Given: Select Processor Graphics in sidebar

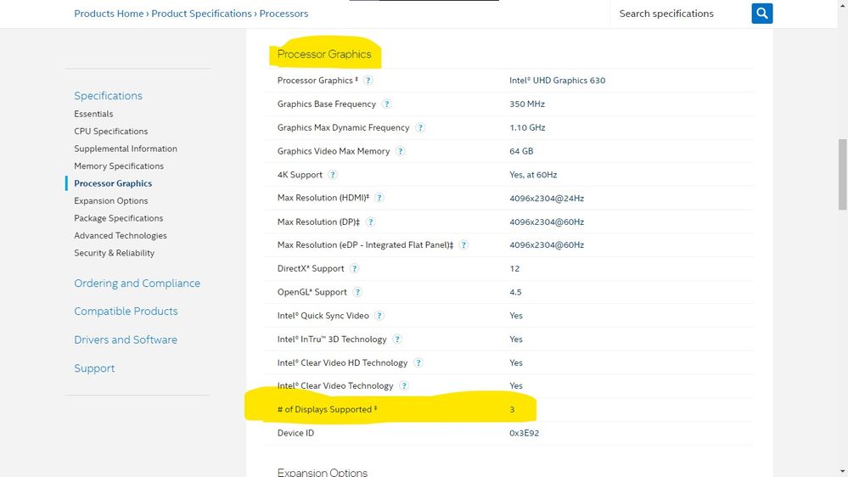Looking at the screenshot, I should [113, 183].
